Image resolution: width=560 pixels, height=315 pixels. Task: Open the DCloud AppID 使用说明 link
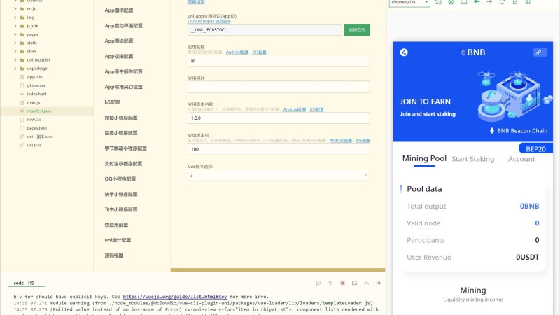209,22
